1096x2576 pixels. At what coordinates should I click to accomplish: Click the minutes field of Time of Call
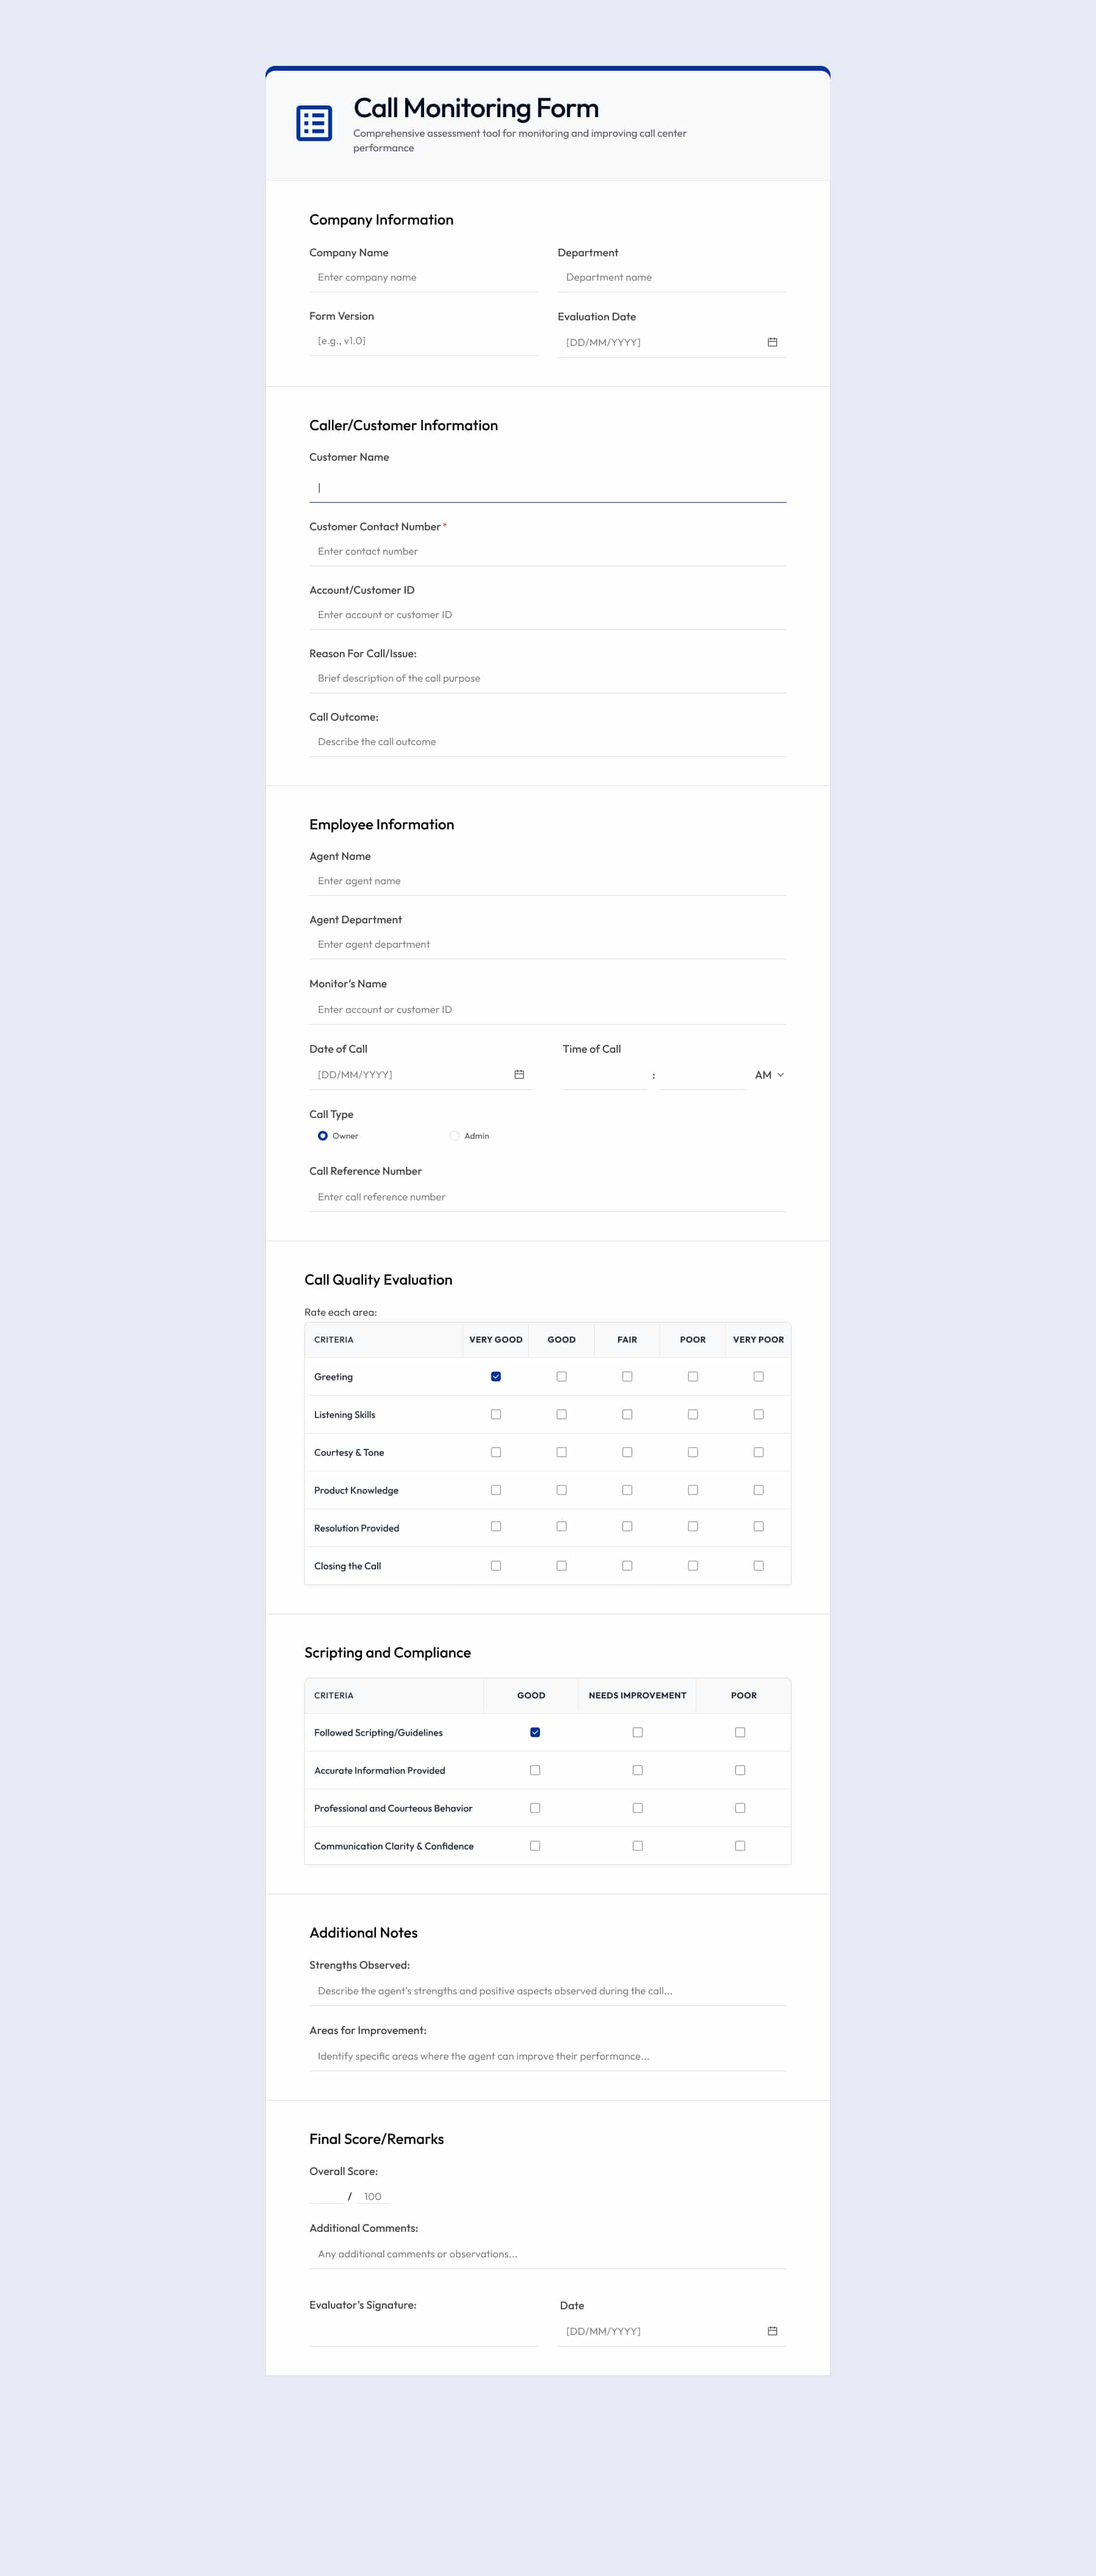click(x=702, y=1075)
